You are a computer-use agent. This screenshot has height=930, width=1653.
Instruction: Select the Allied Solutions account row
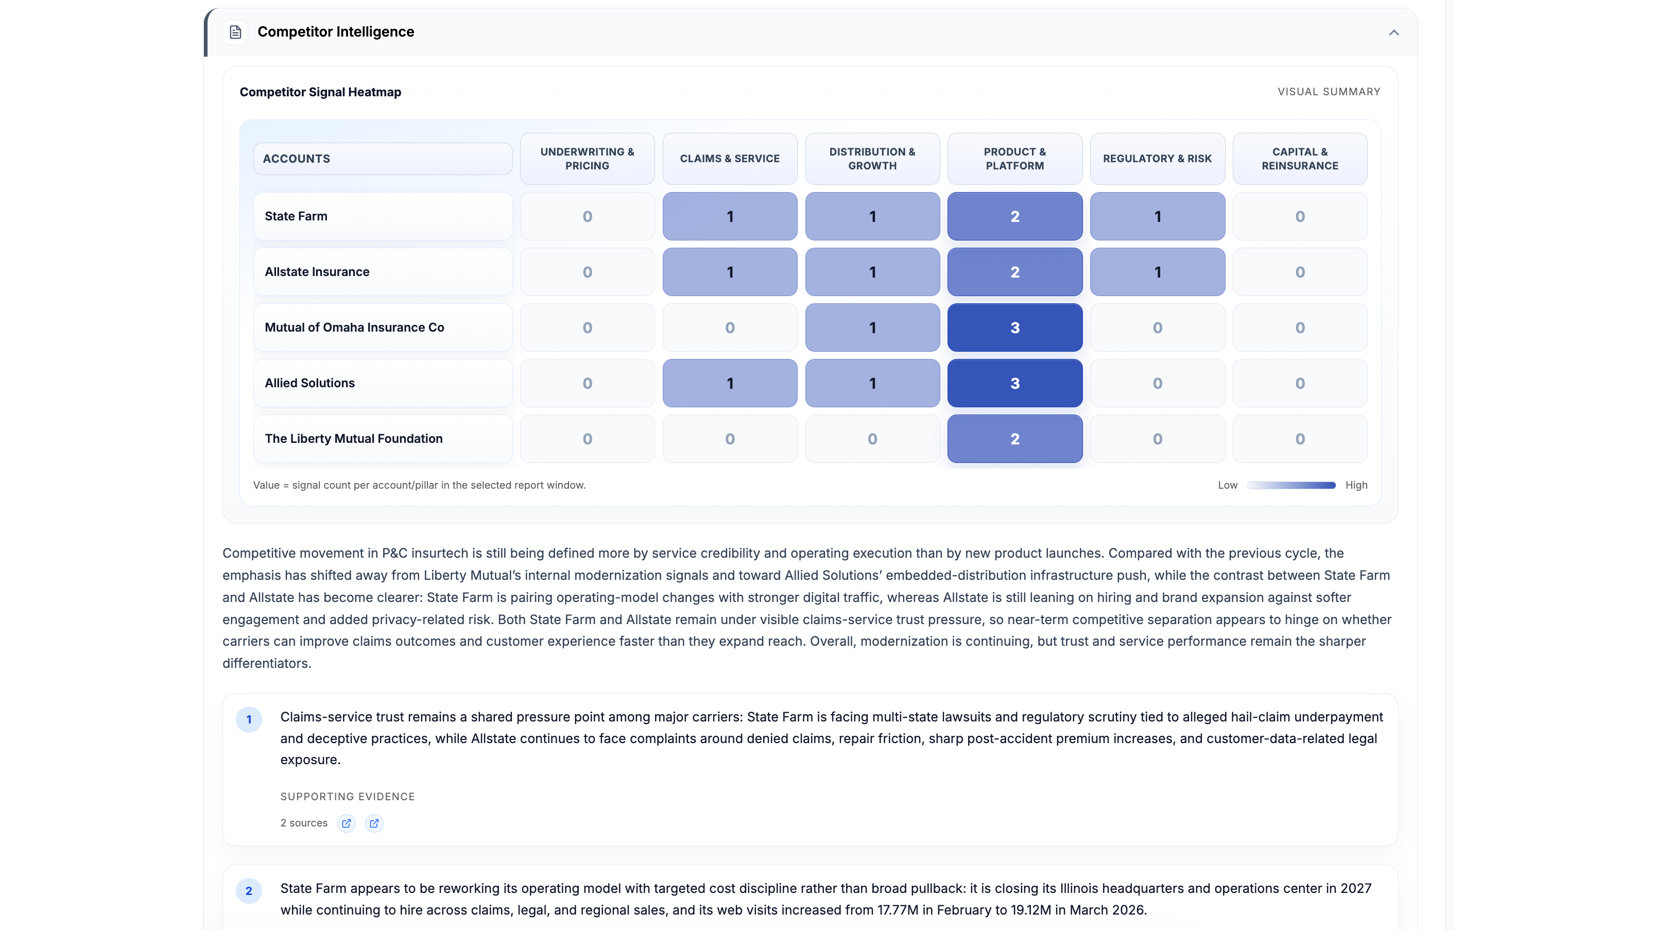[x=383, y=383]
